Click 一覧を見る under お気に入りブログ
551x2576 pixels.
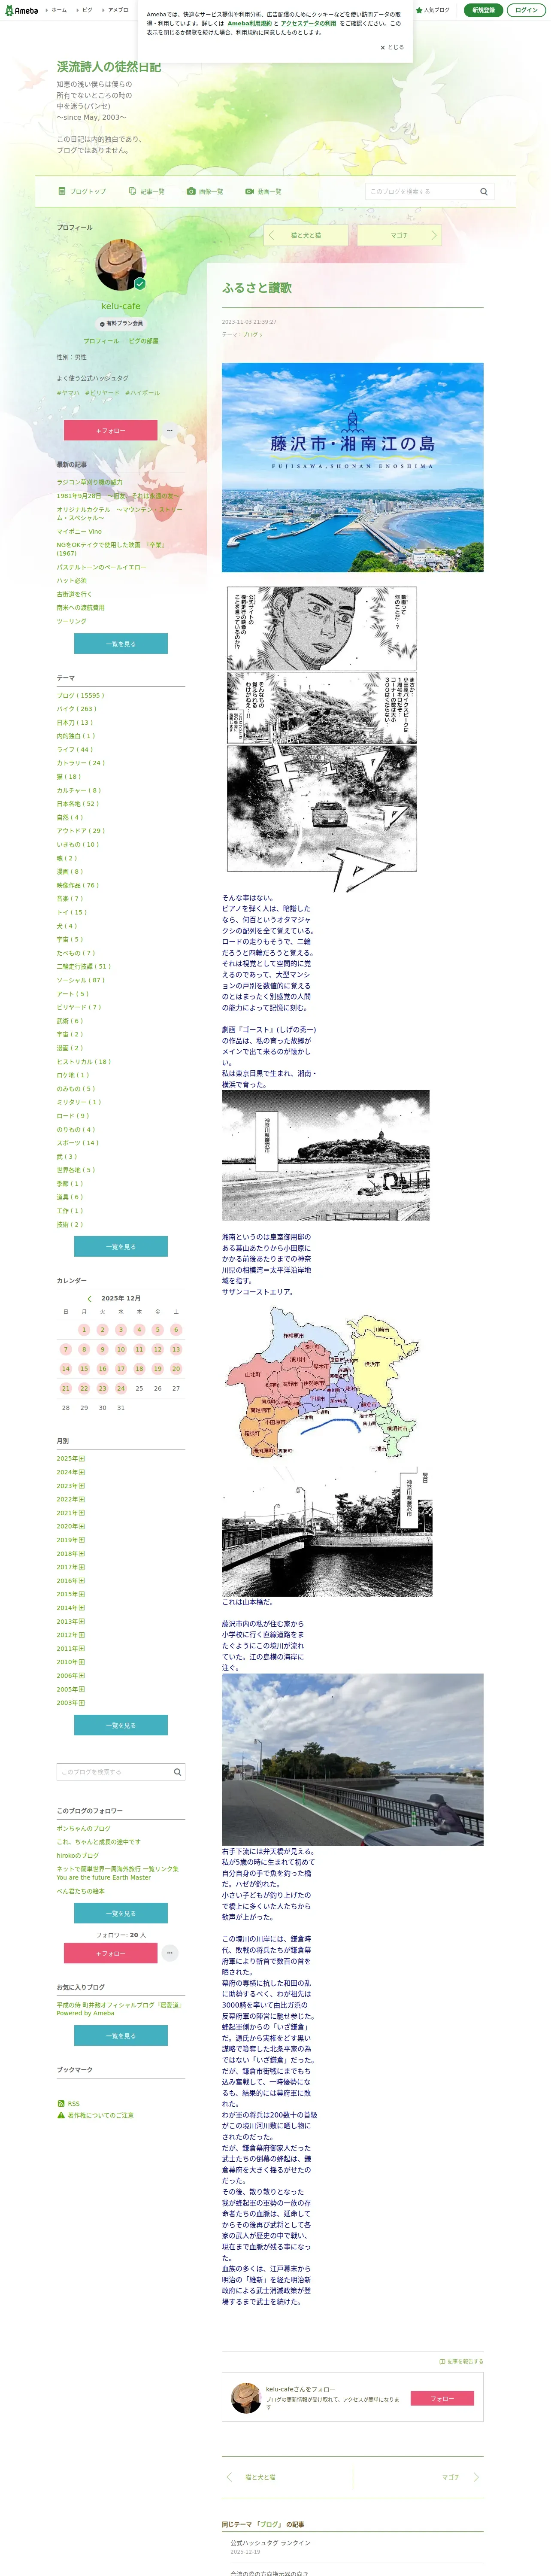tap(121, 2035)
